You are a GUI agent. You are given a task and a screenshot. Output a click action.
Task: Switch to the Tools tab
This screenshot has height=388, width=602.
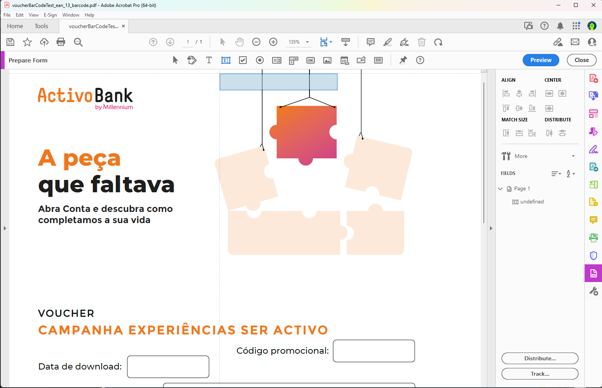pos(41,26)
